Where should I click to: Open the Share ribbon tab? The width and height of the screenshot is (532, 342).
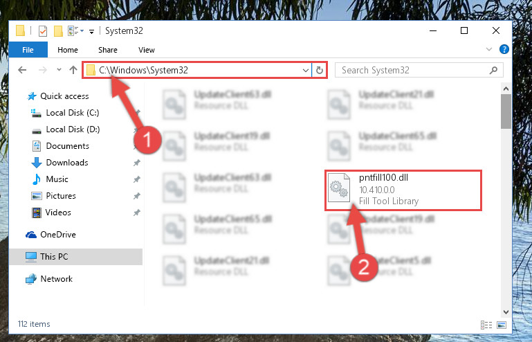coord(108,50)
